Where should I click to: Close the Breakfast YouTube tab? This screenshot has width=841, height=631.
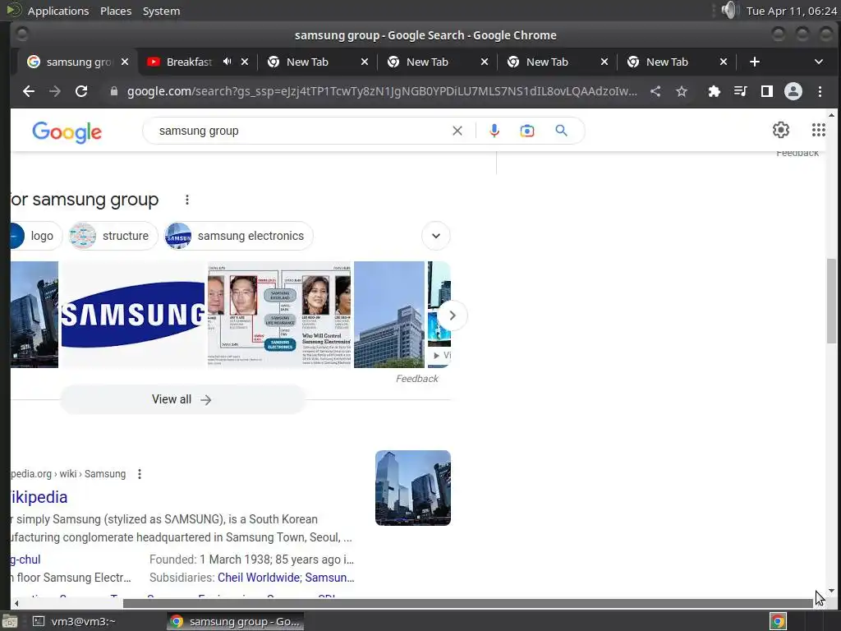tap(245, 62)
